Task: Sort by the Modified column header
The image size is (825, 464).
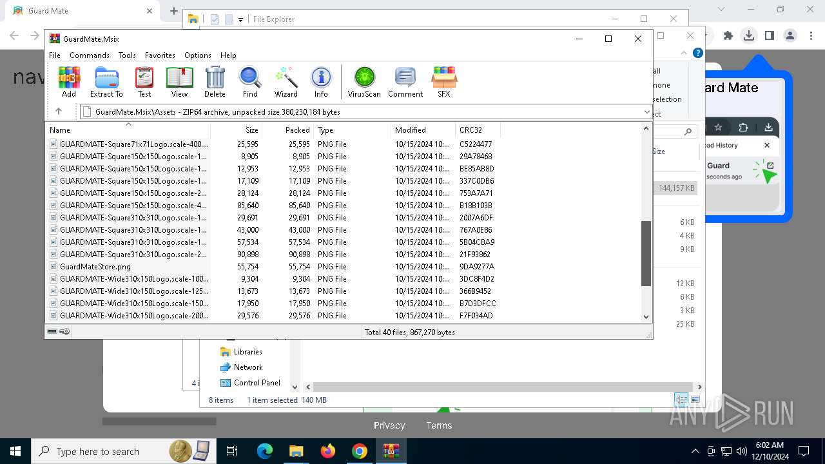Action: tap(423, 130)
